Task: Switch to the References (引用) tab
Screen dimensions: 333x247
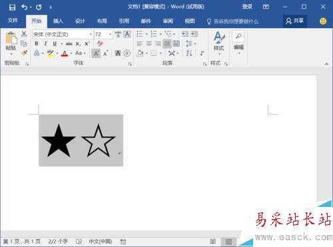Action: (x=124, y=21)
